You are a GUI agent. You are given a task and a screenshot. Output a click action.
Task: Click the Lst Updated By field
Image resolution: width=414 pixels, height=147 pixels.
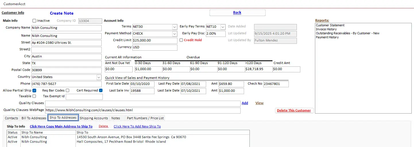click(275, 41)
